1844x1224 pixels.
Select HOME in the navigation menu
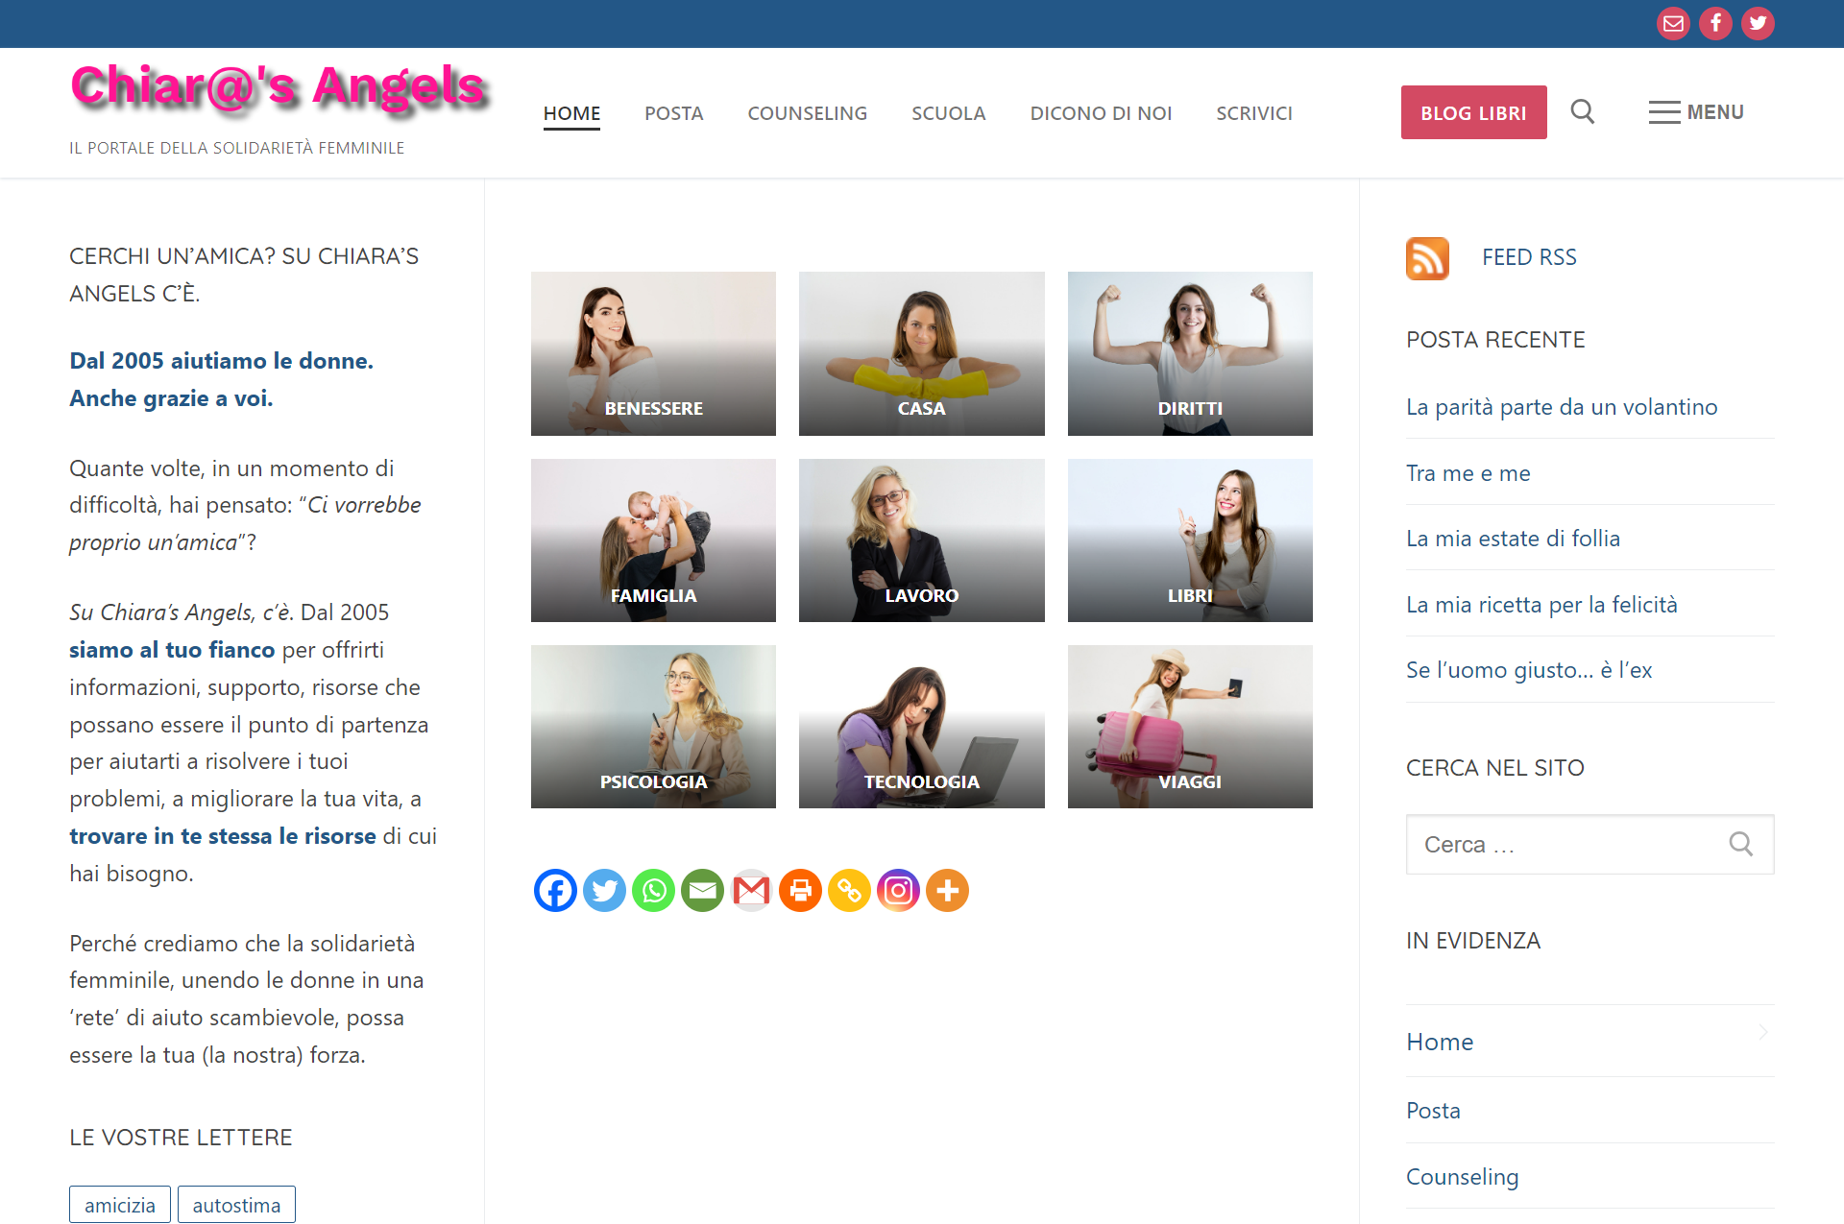tap(571, 113)
